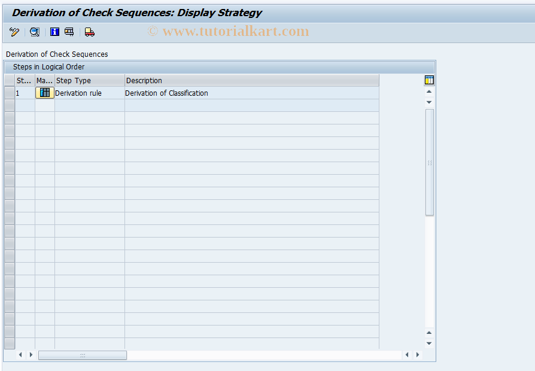Image resolution: width=535 pixels, height=371 pixels.
Task: Click the Display/Change pencil icon
Action: 14,32
